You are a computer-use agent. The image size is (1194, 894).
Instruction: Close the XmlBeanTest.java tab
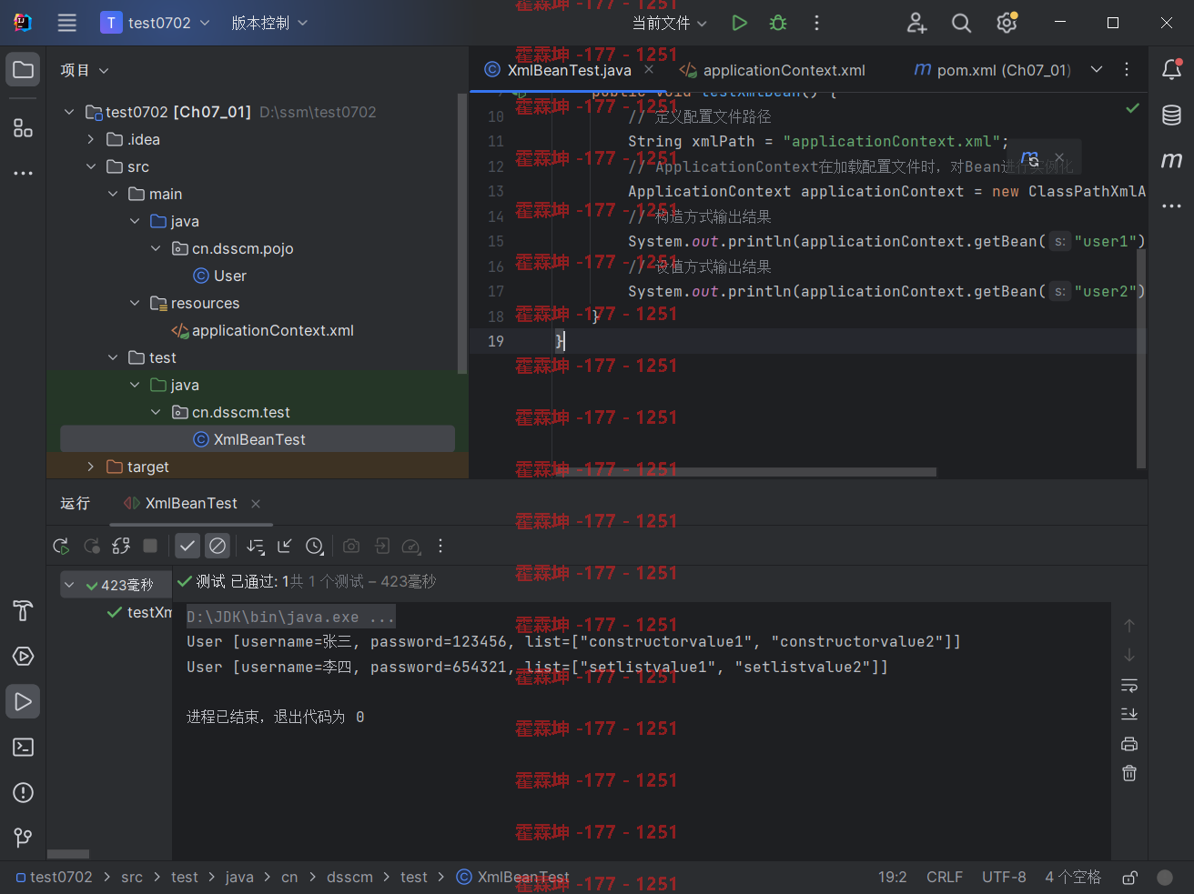coord(649,69)
